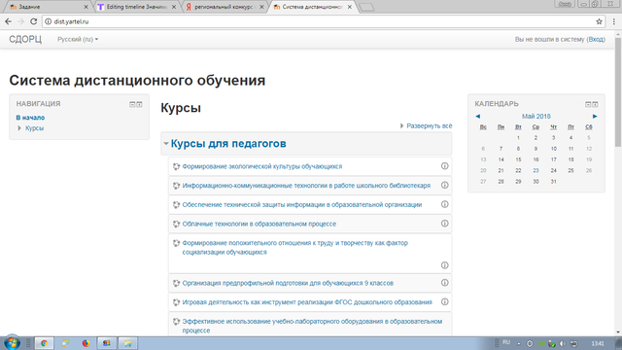Click the taskbar clock showing 13:41
This screenshot has height=350, width=622.
[x=598, y=343]
